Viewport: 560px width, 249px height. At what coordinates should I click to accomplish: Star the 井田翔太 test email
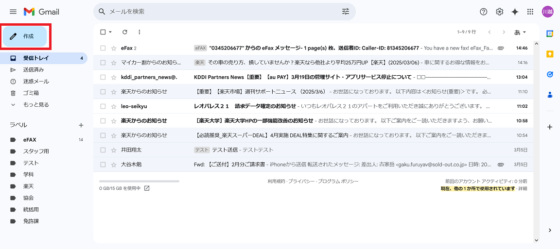click(x=114, y=150)
